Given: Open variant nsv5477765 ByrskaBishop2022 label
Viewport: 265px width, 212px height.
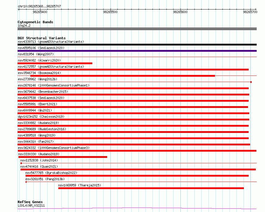Looking at the screenshot, I should pyautogui.click(x=51, y=173).
